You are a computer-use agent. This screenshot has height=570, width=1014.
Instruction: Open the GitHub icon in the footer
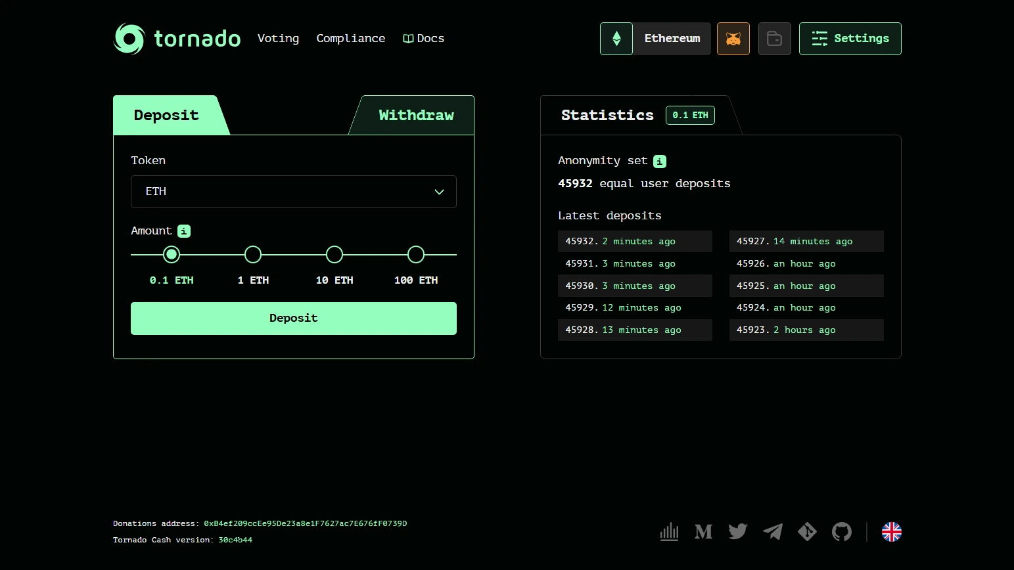click(x=842, y=532)
